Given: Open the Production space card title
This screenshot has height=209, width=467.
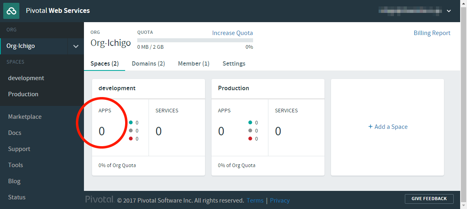Looking at the screenshot, I should click(233, 88).
